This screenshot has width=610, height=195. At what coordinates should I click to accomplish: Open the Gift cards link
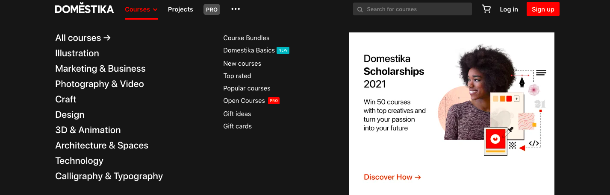(237, 126)
